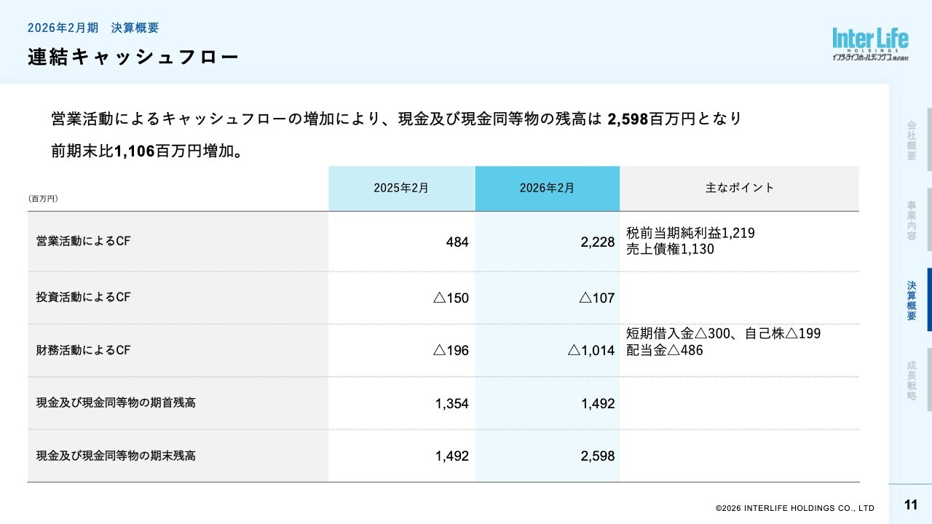Click the Interlife Holdings copyright text
The height and width of the screenshot is (524, 932).
[x=794, y=508]
